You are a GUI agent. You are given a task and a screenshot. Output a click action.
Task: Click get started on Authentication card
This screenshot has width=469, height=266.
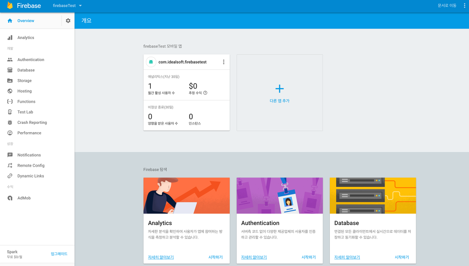[x=308, y=257]
